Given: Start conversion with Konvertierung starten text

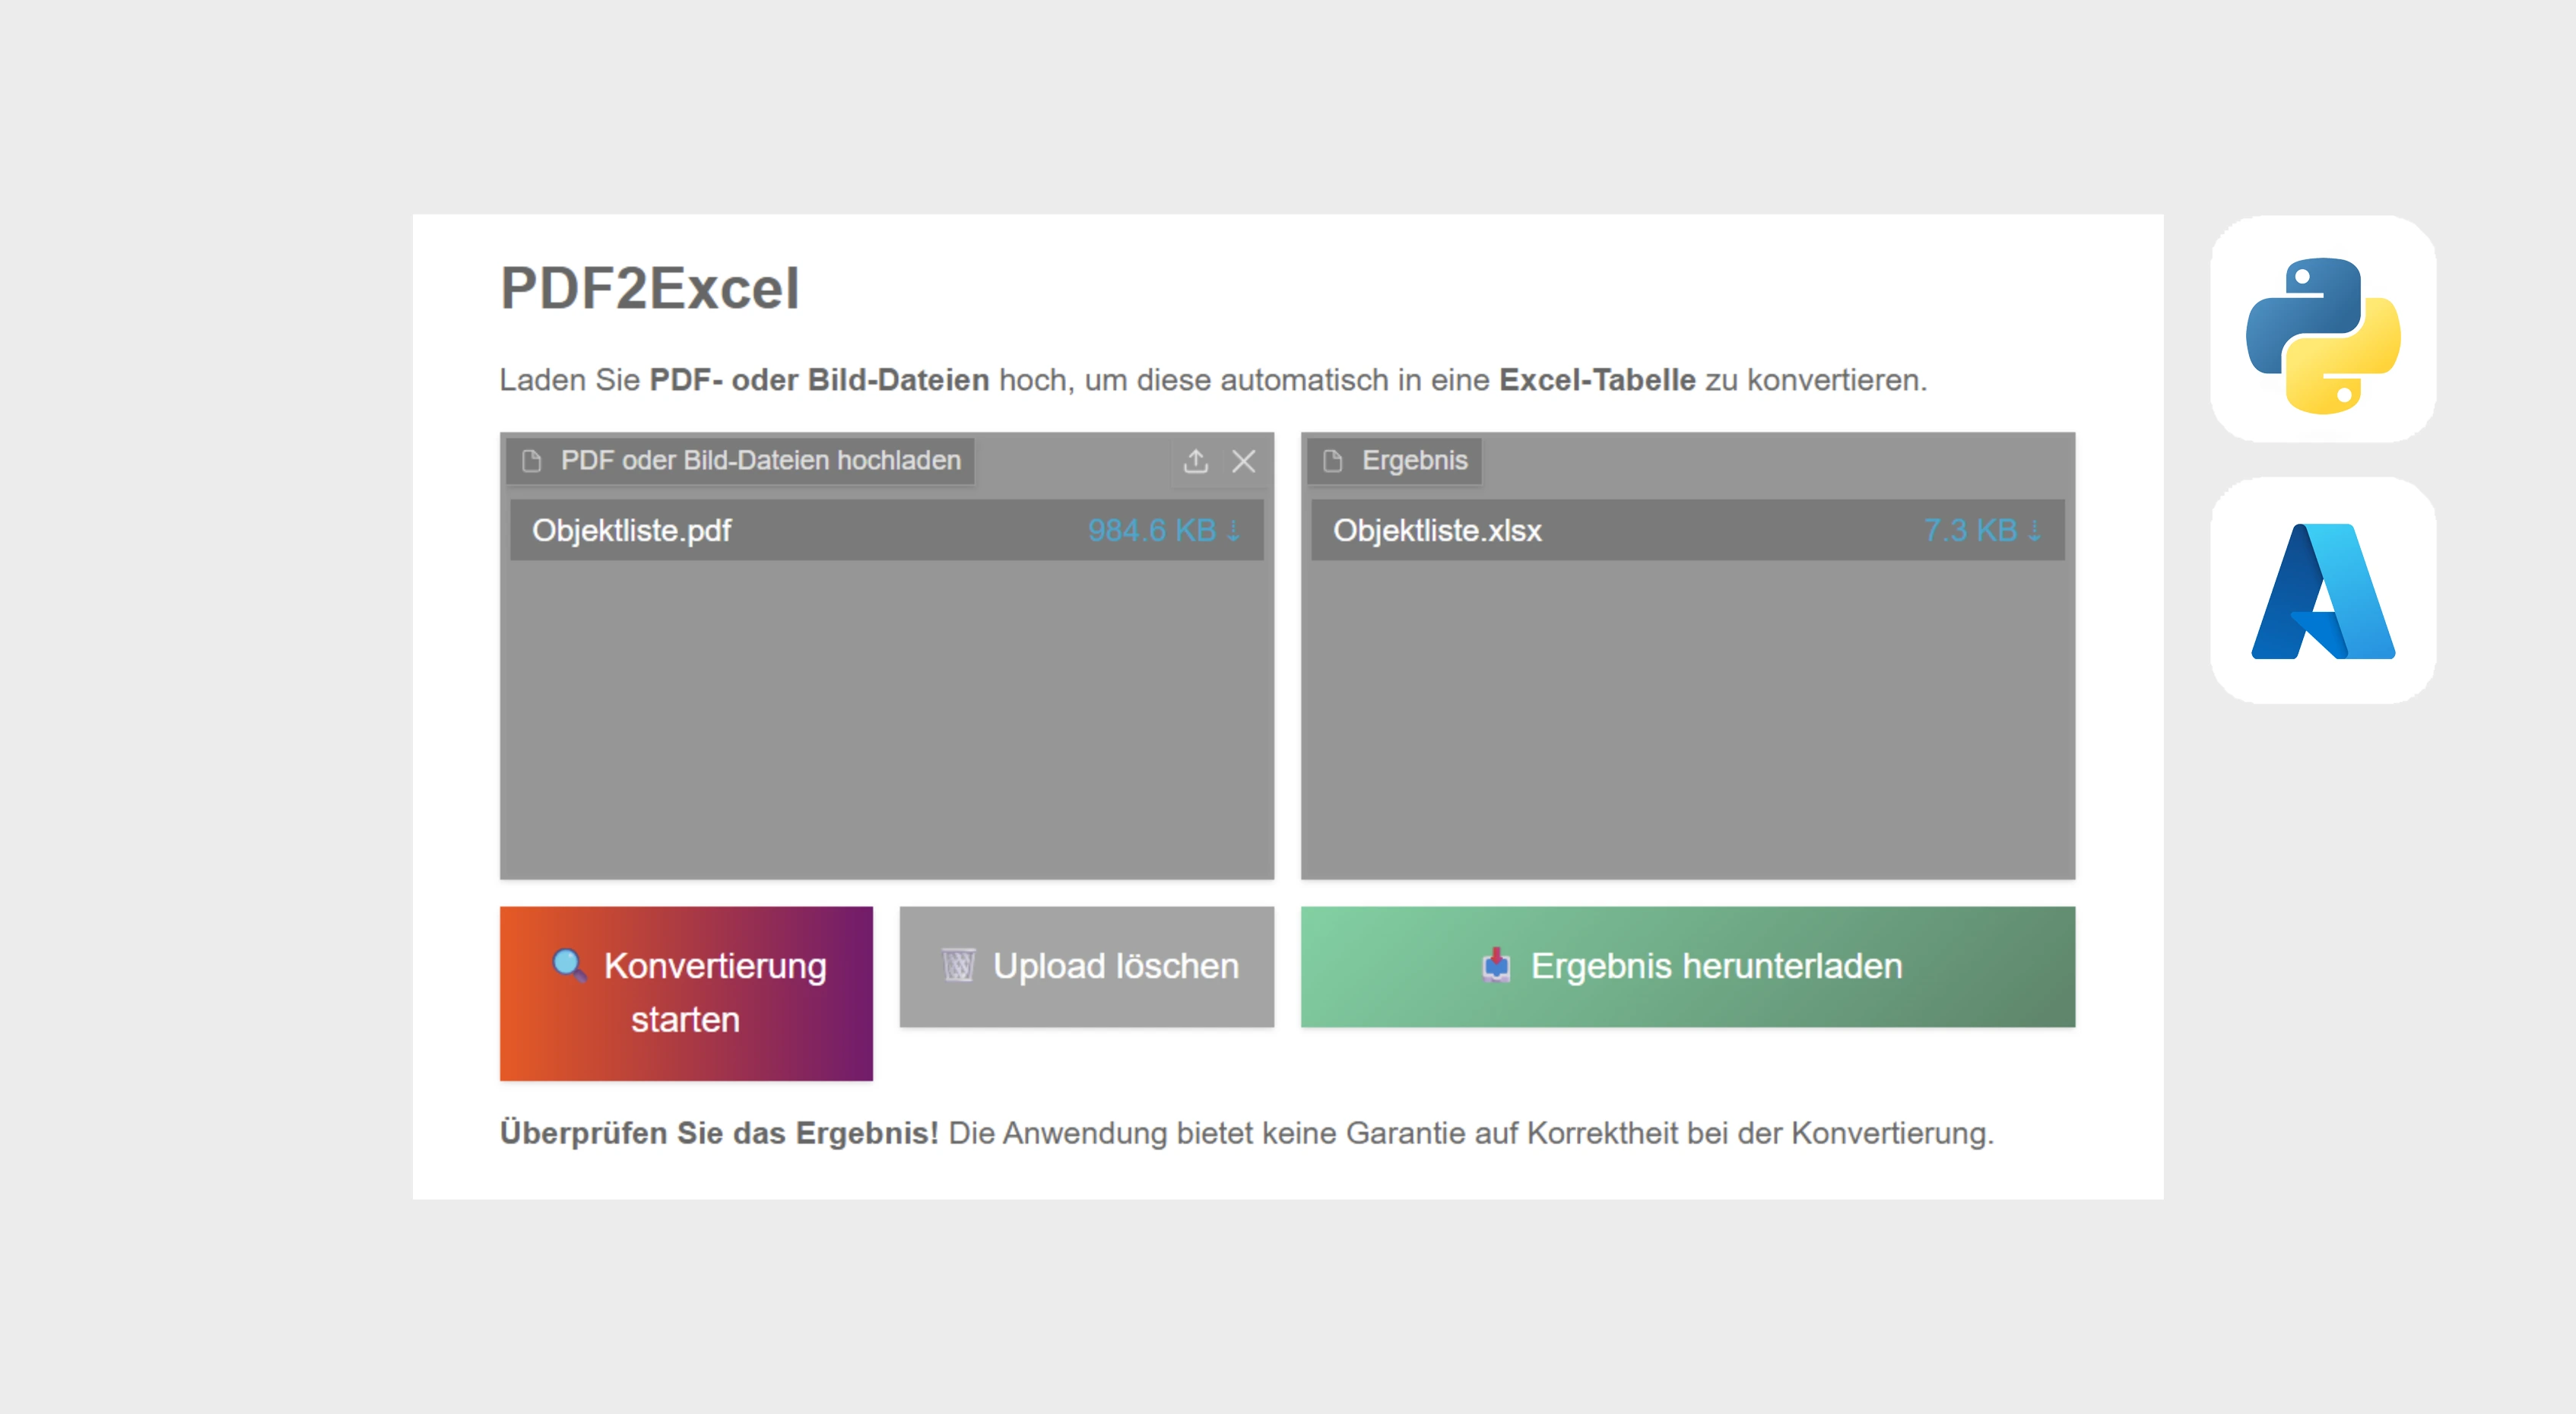Looking at the screenshot, I should tap(714, 992).
